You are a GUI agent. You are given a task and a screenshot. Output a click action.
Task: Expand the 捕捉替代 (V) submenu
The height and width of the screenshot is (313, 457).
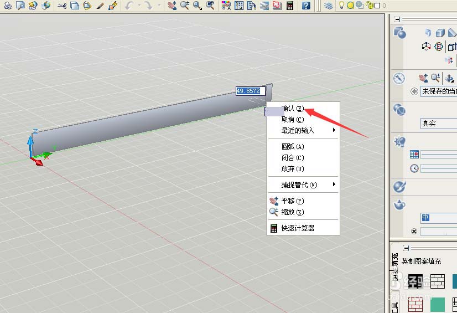click(x=303, y=184)
